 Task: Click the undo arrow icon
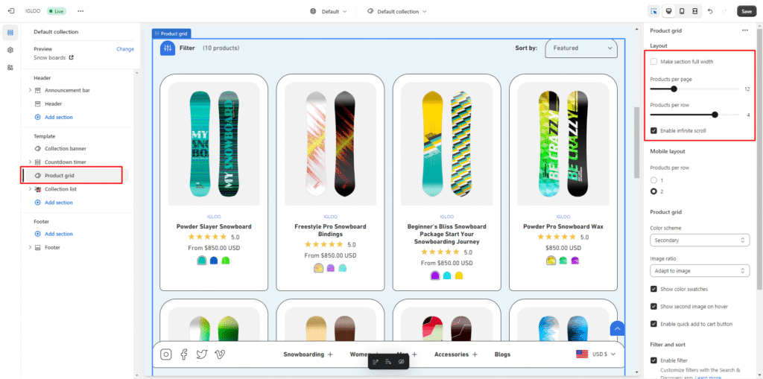(x=710, y=11)
